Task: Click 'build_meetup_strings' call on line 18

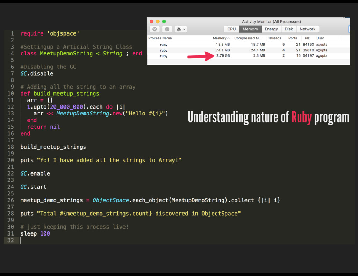Action: point(53,147)
